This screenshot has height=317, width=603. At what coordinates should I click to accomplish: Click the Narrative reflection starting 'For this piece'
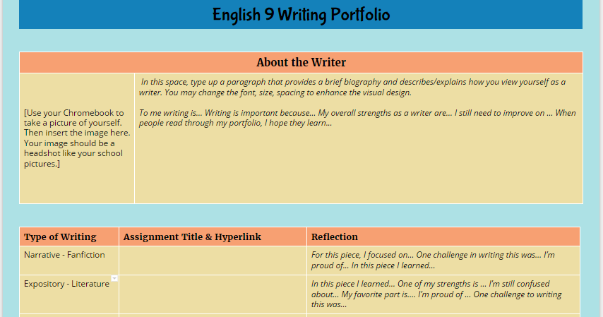click(433, 260)
